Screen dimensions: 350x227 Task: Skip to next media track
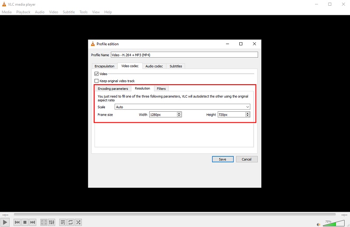(32, 222)
